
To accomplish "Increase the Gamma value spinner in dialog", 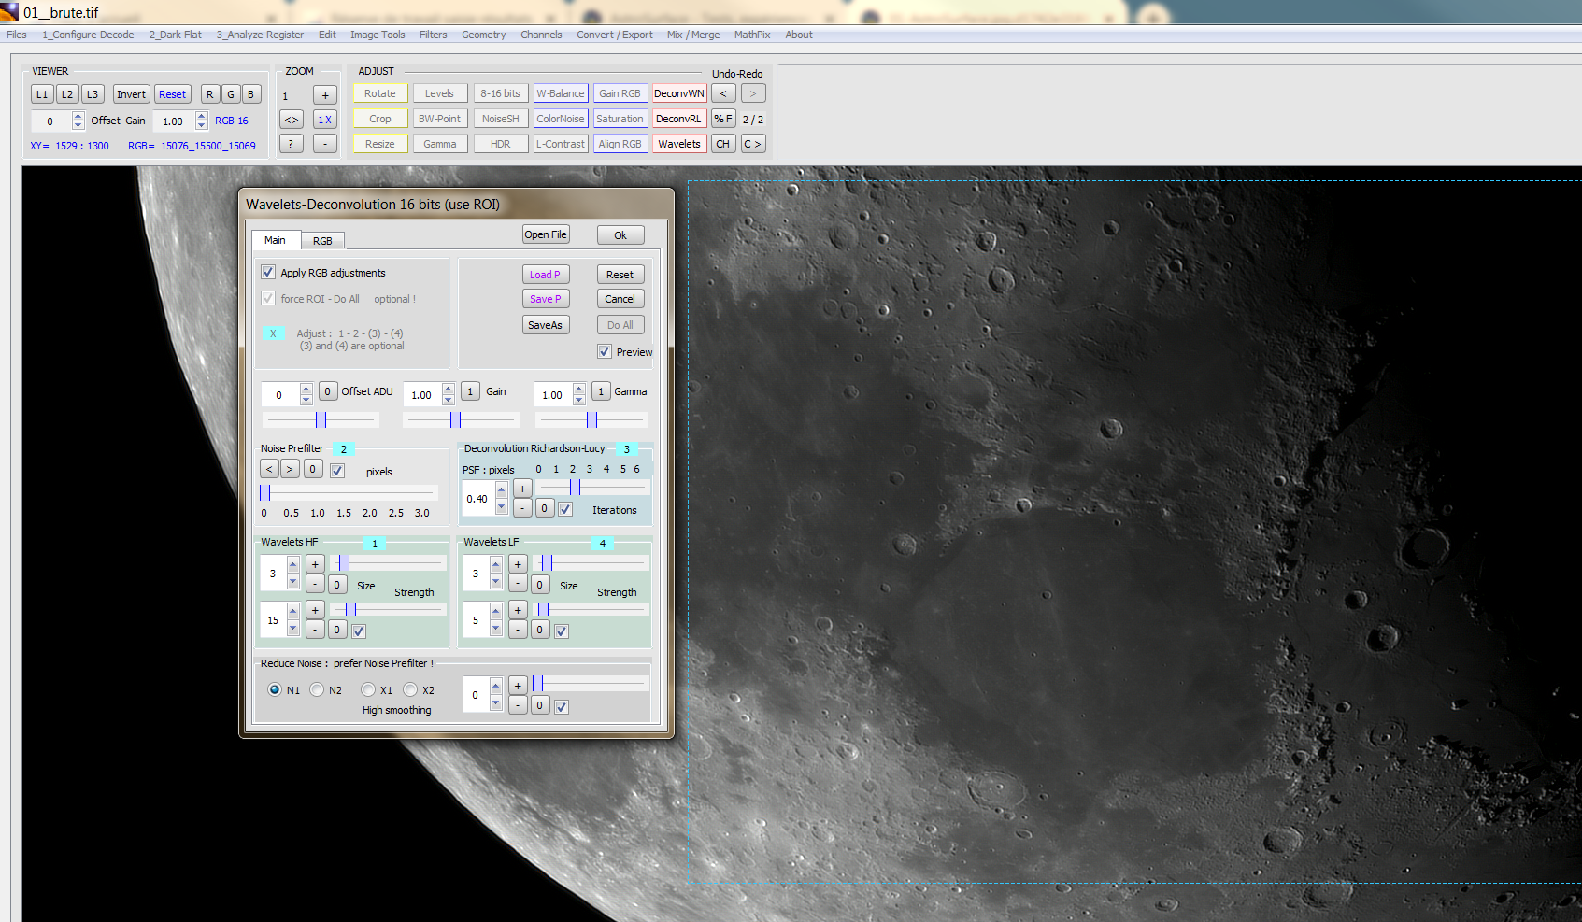I will tap(579, 389).
